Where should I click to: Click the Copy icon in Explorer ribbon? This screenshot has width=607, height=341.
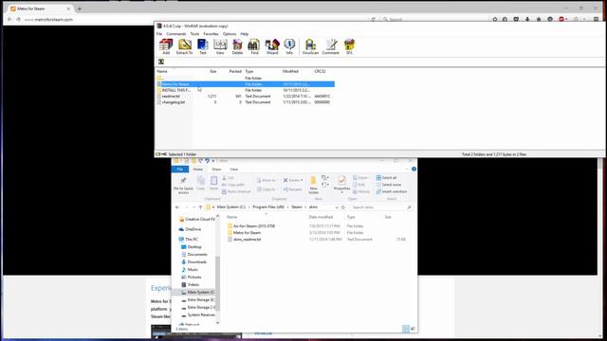tap(200, 183)
